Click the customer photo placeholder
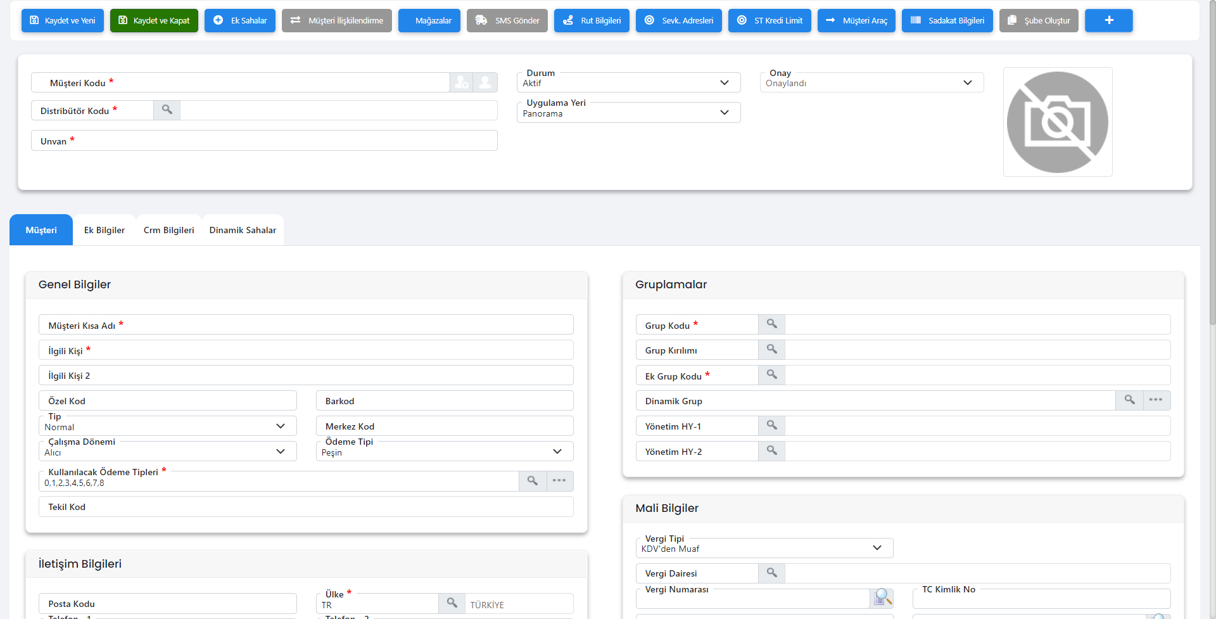1216x619 pixels. point(1058,122)
